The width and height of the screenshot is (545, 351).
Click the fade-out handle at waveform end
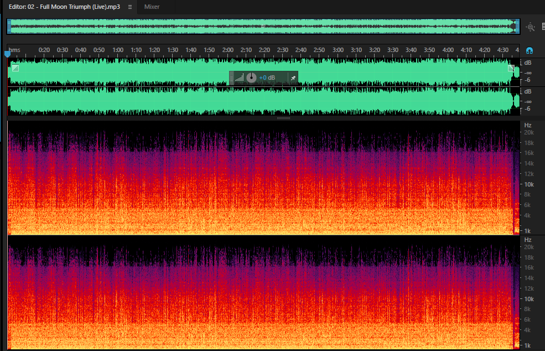(x=511, y=68)
